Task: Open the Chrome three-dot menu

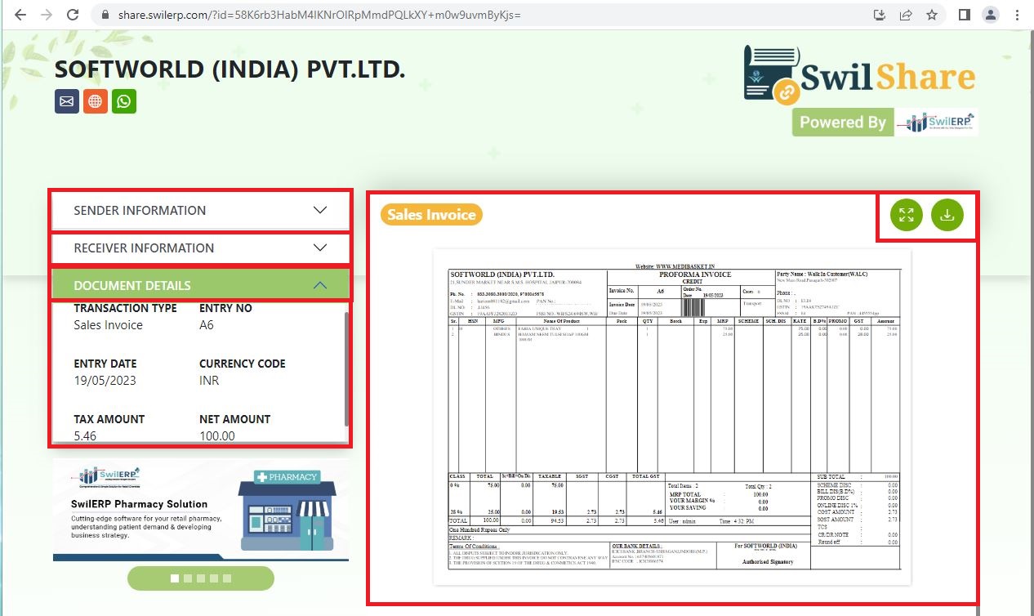Action: coord(1017,15)
